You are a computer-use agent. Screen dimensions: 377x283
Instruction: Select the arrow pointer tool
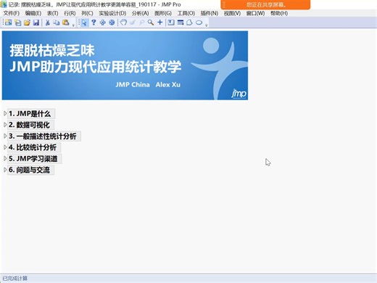pyautogui.click(x=84, y=22)
